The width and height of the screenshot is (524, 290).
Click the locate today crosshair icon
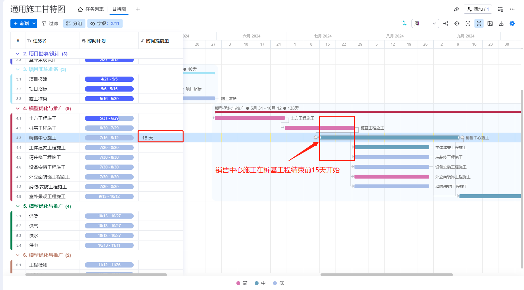click(457, 23)
